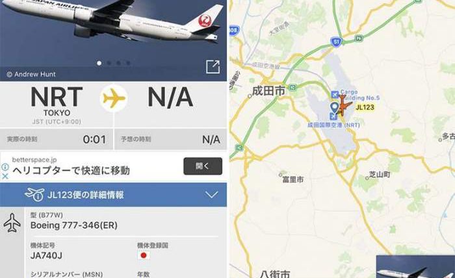Tap the yellow airplane route icon

point(114,98)
